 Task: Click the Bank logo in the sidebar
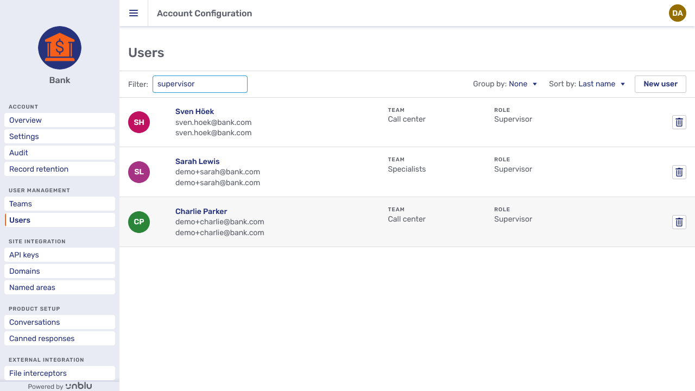tap(59, 48)
